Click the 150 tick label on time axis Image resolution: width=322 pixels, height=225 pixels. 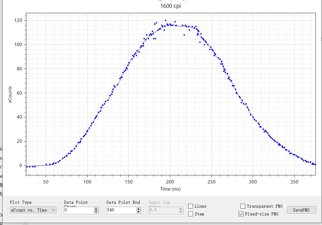(128, 182)
